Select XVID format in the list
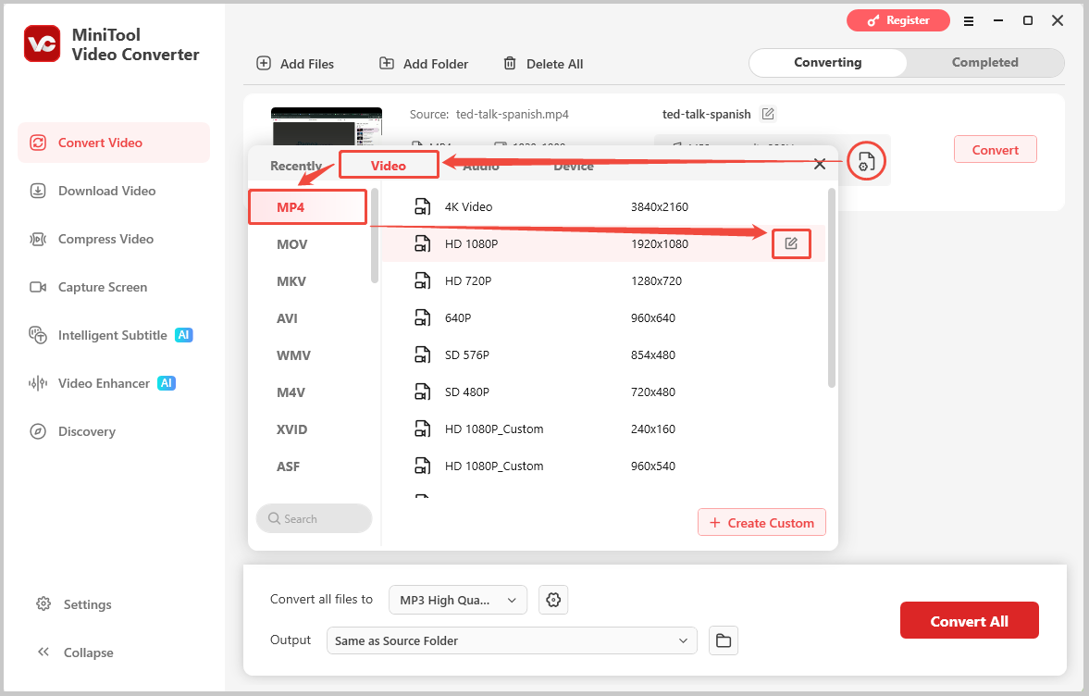Image resolution: width=1089 pixels, height=696 pixels. [x=308, y=429]
